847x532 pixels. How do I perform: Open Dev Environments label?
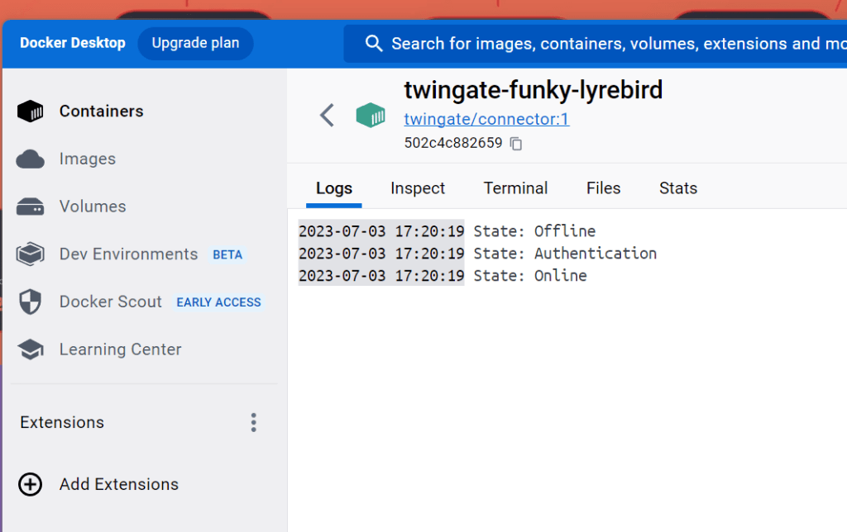click(128, 254)
